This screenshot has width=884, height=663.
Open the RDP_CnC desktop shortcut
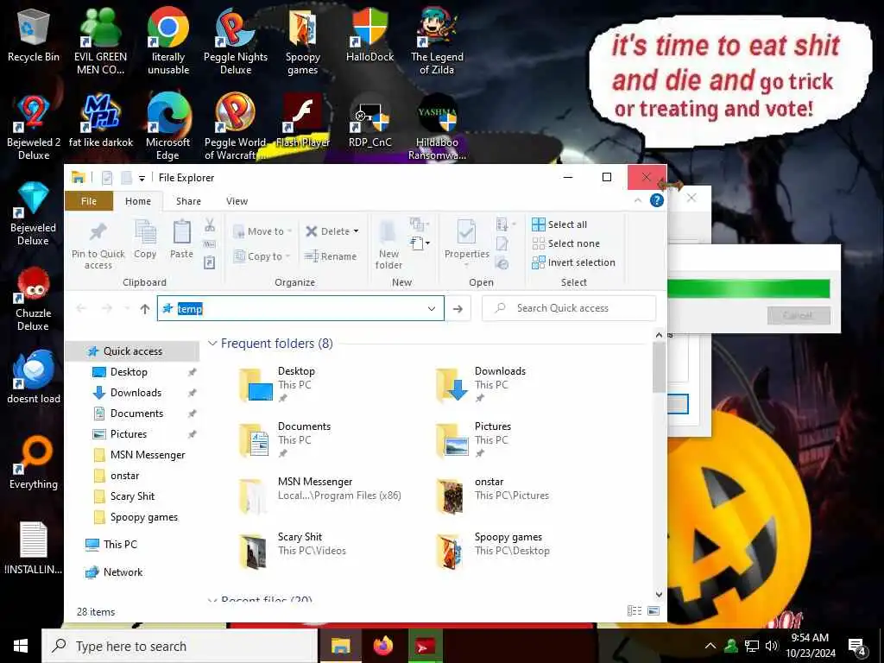coord(369,121)
